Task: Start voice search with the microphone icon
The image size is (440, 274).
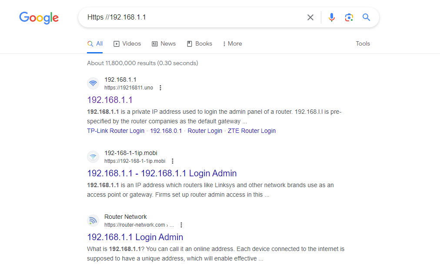Action: tap(332, 17)
